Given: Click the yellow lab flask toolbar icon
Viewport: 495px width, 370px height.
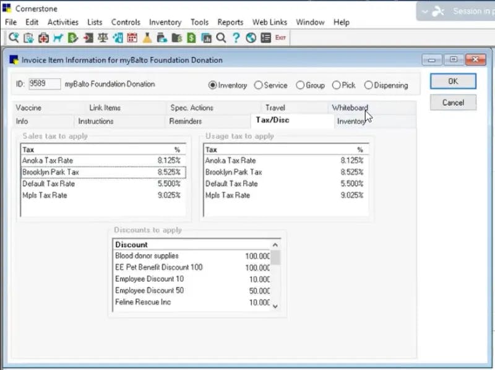Looking at the screenshot, I should (147, 38).
